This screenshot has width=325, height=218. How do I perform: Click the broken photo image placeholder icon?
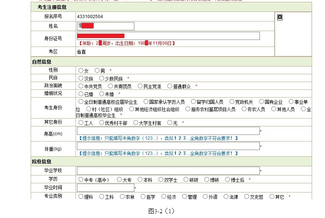[x=279, y=17]
